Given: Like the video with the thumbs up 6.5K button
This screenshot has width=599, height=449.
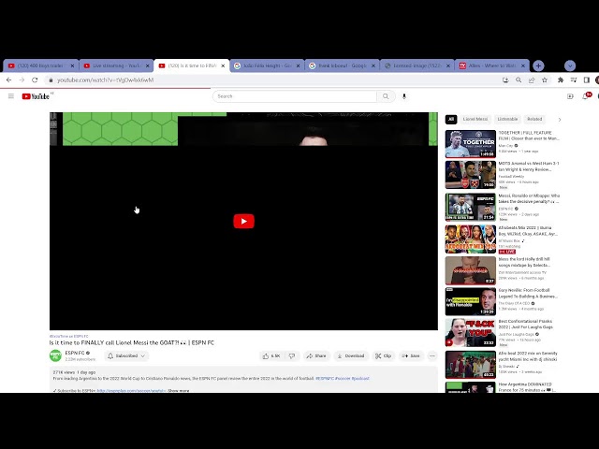Looking at the screenshot, I should (x=271, y=355).
